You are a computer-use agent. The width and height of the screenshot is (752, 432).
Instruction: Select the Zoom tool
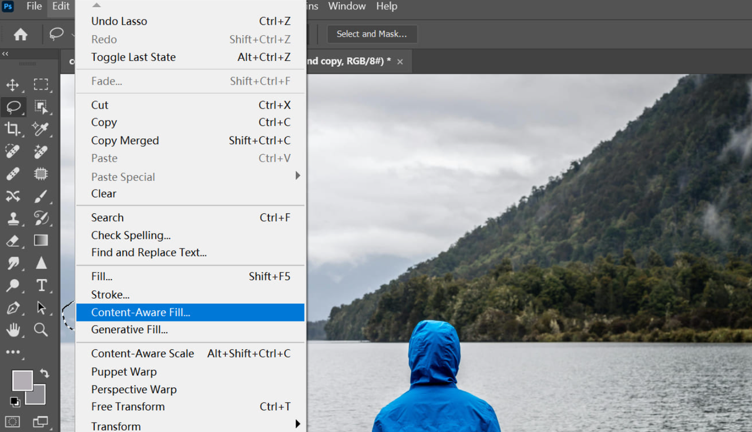coord(41,330)
